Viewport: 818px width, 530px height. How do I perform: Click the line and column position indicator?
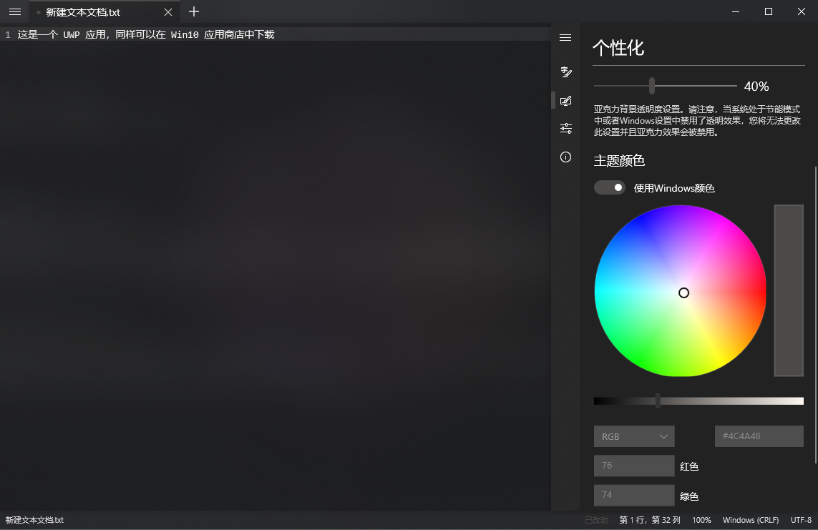[650, 520]
